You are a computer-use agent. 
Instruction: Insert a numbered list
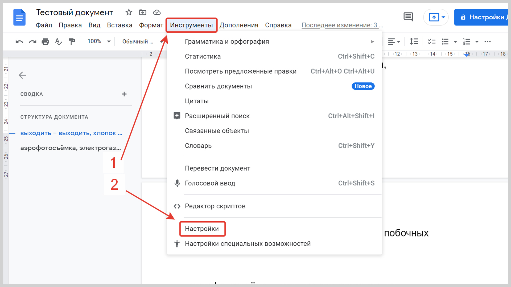pyautogui.click(x=467, y=41)
